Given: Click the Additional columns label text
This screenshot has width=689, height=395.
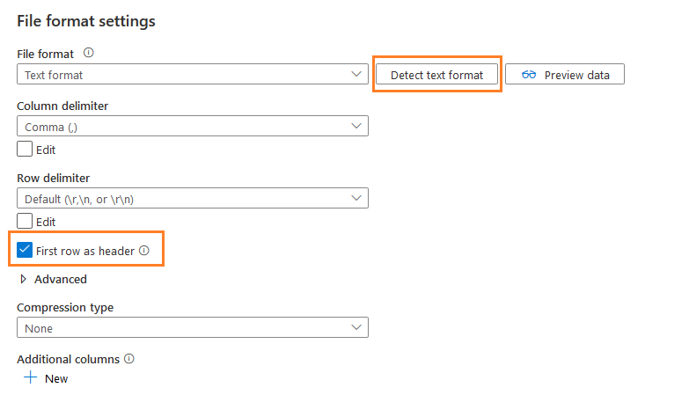Looking at the screenshot, I should pyautogui.click(x=68, y=359).
